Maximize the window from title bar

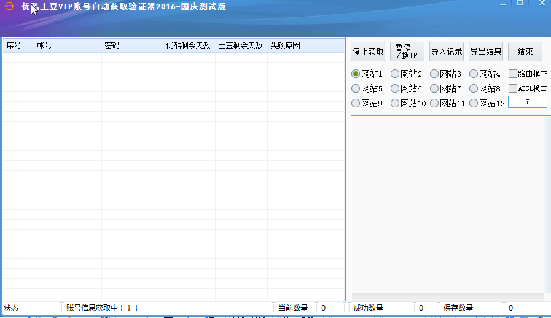coord(520,3)
